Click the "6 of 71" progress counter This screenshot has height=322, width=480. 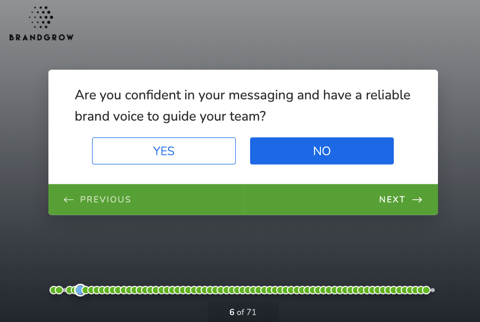click(x=242, y=312)
